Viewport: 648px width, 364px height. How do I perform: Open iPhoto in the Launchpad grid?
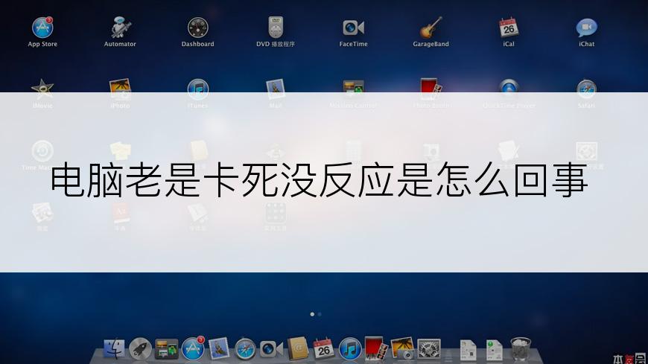pos(120,89)
